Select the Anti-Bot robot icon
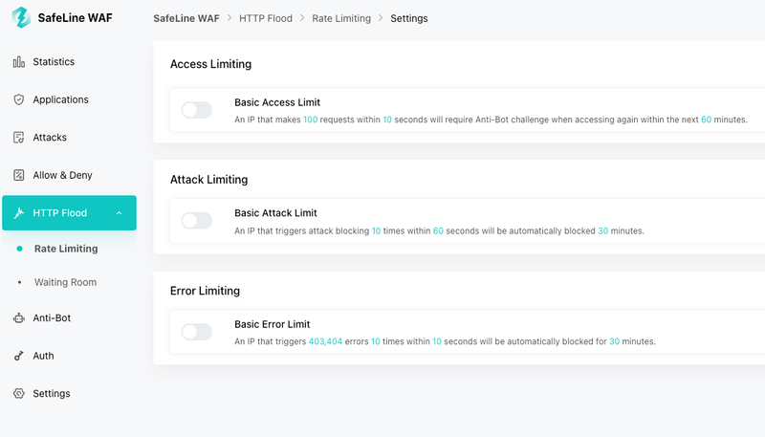This screenshot has width=765, height=437. 18,318
